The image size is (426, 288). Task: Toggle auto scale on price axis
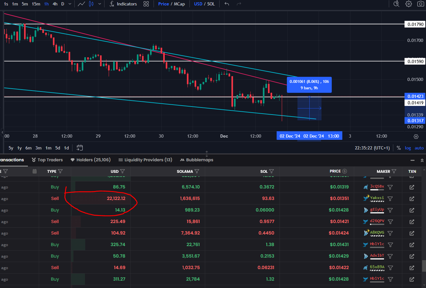(419, 148)
